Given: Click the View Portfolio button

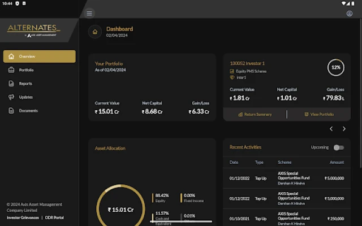Looking at the screenshot, I should point(319,114).
